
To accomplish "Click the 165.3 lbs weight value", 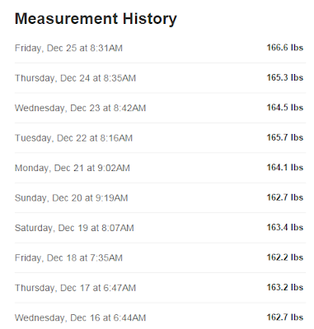I will point(285,77).
